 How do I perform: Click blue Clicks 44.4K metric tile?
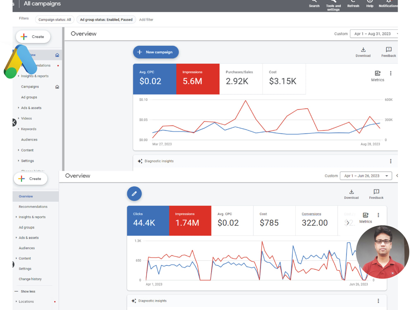pyautogui.click(x=148, y=221)
